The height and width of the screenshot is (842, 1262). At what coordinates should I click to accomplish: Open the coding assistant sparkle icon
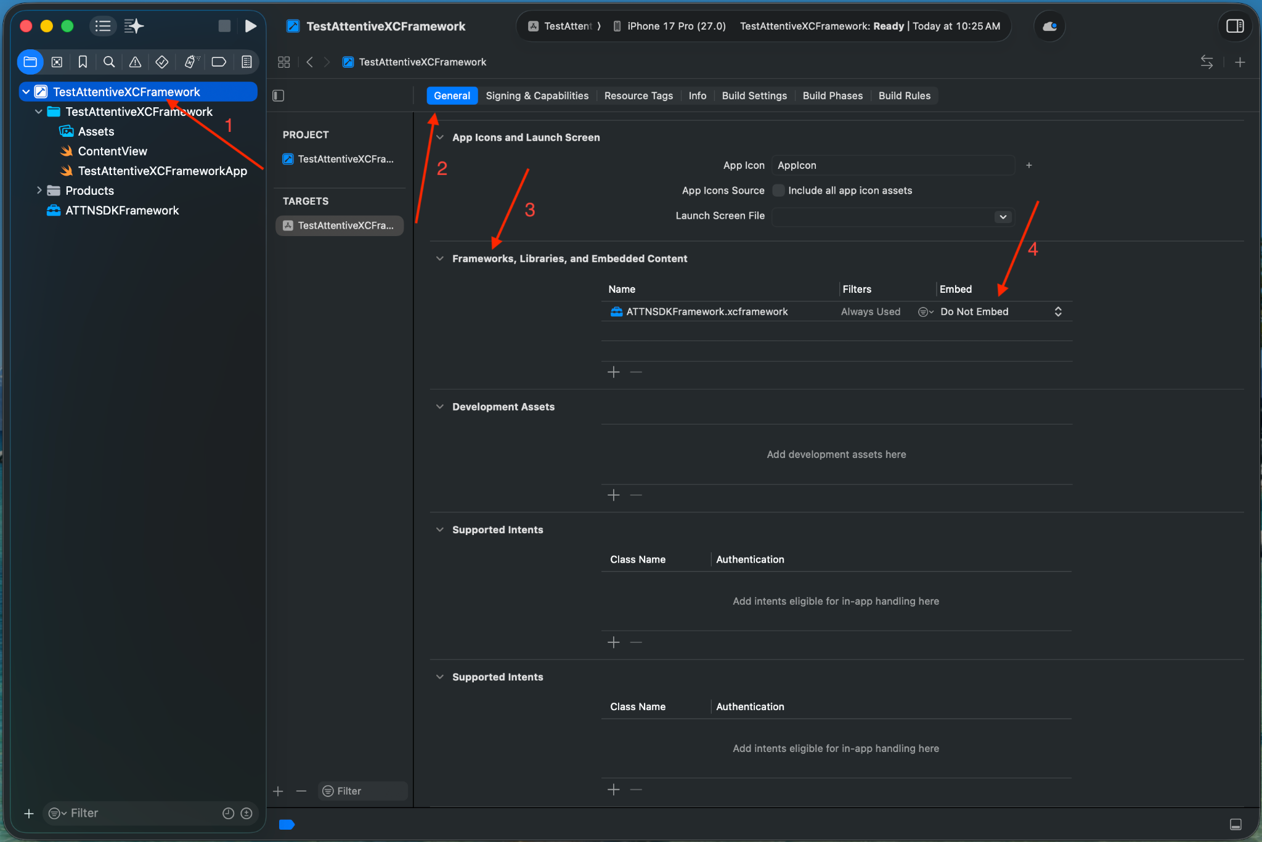pyautogui.click(x=134, y=26)
